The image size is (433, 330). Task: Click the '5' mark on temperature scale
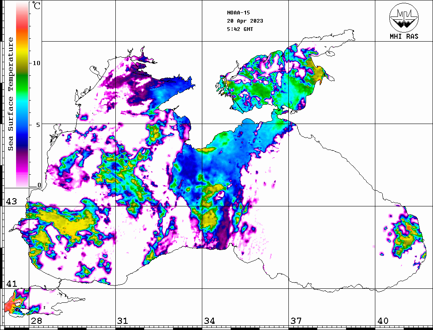38,125
